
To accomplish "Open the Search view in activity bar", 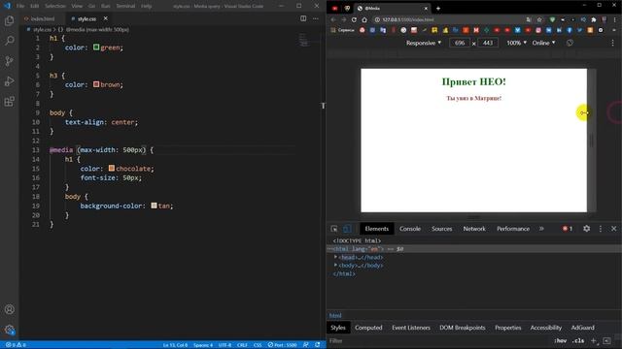I will [x=9, y=41].
